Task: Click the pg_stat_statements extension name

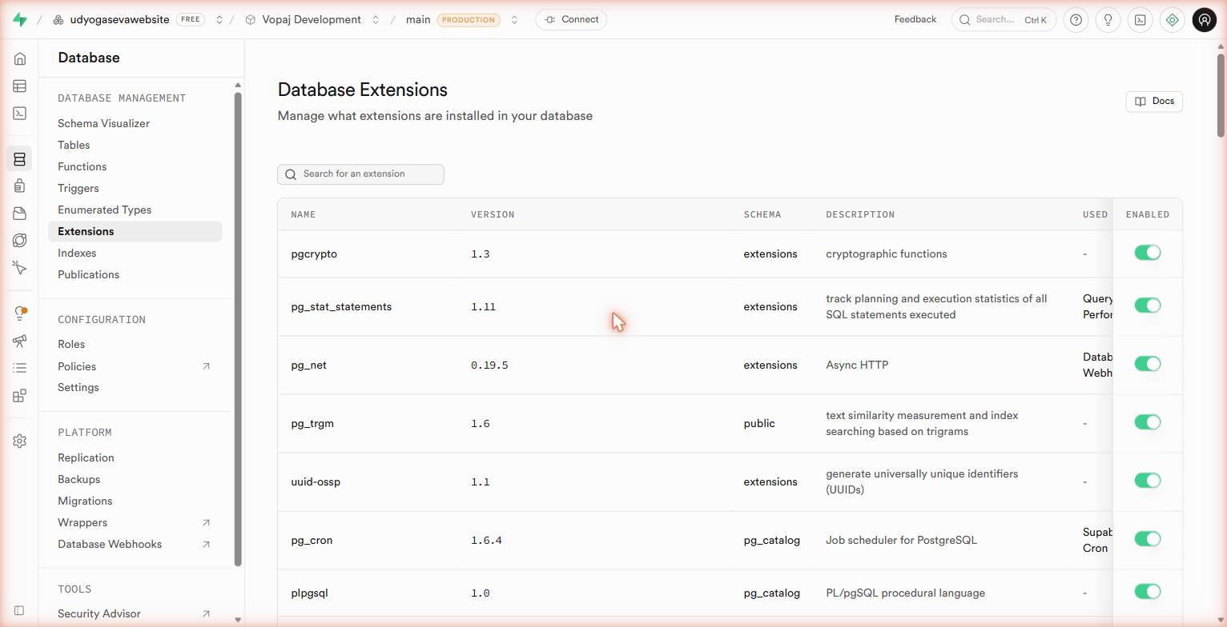Action: [x=341, y=307]
